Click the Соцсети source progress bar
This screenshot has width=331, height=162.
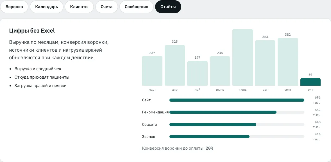pos(237,124)
